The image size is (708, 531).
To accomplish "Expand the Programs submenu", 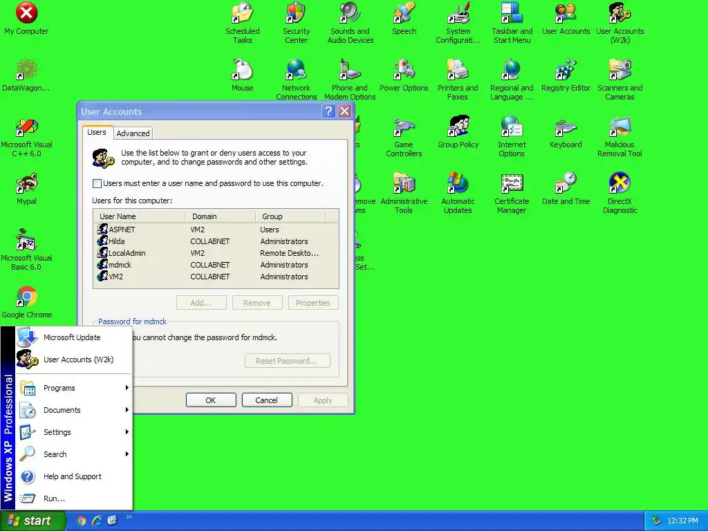I will (75, 388).
